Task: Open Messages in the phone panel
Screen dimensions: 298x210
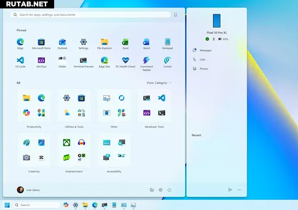Action: click(205, 51)
